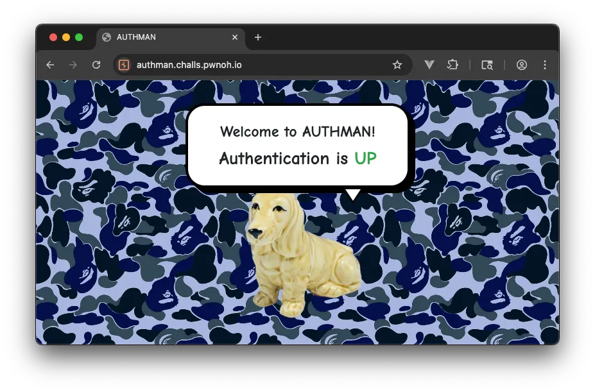The image size is (595, 392).
Task: Maximize the window with green button
Action: (79, 37)
